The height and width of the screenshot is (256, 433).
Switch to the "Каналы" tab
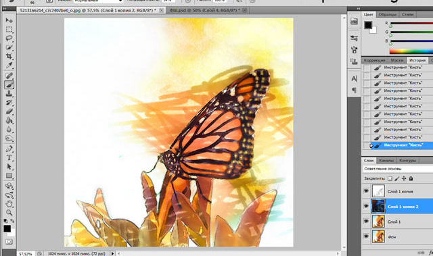coord(386,160)
